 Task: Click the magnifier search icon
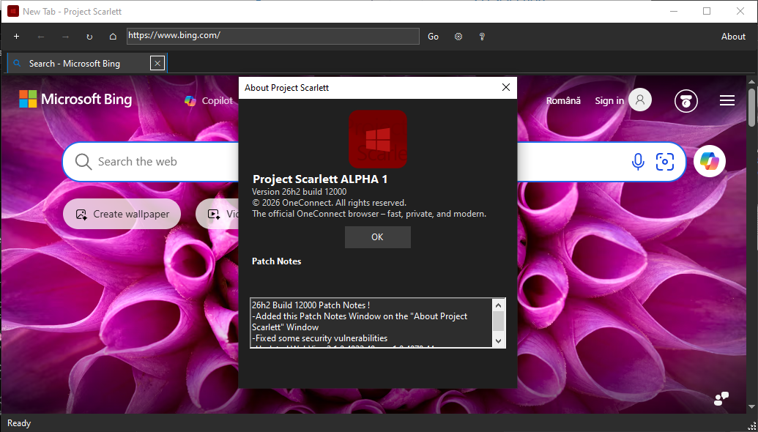[83, 162]
